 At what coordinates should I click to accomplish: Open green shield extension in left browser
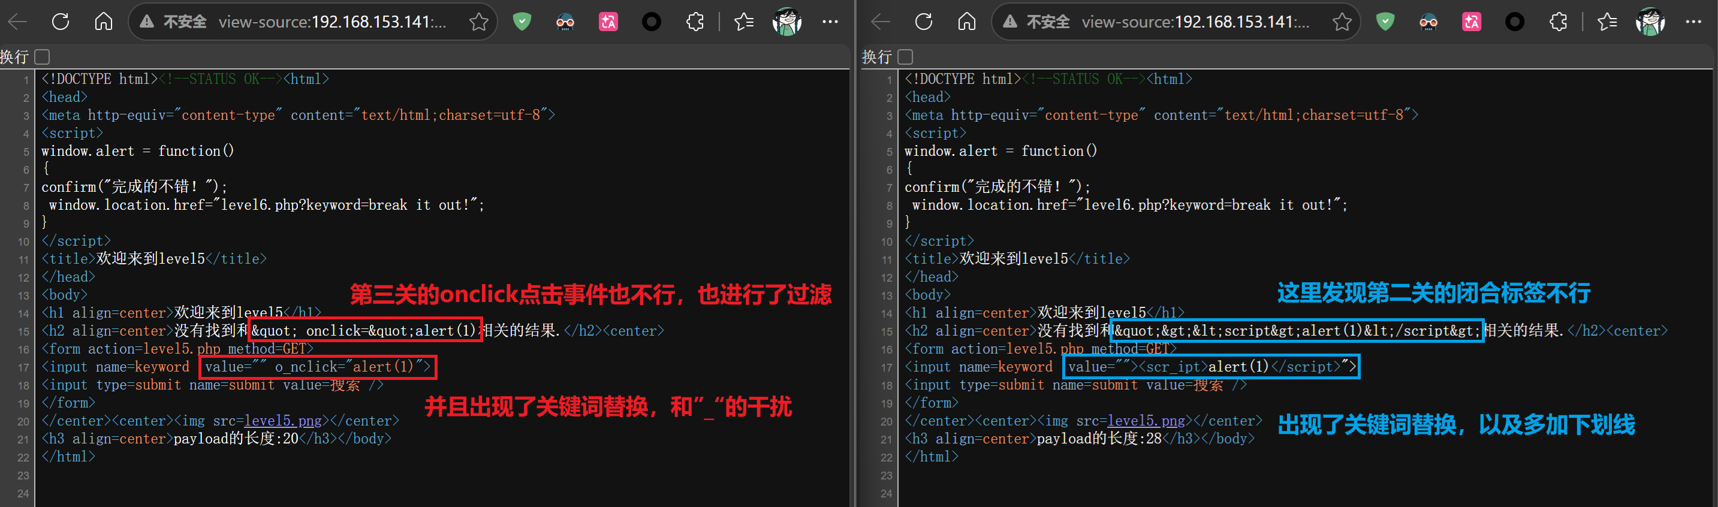click(522, 22)
